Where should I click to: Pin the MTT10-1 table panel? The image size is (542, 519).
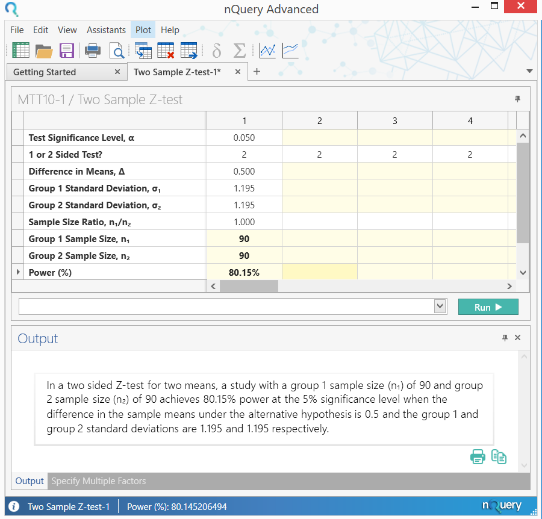tap(517, 98)
